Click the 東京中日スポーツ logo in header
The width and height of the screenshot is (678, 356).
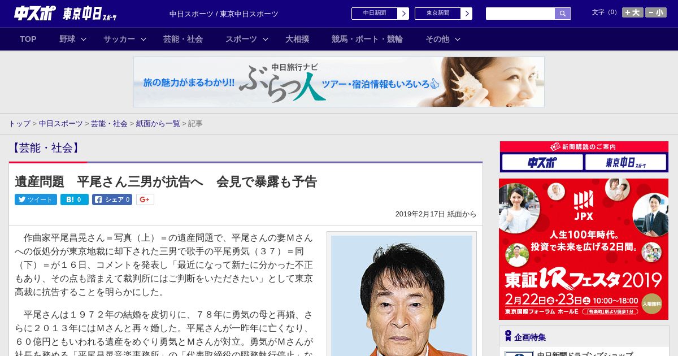point(90,14)
